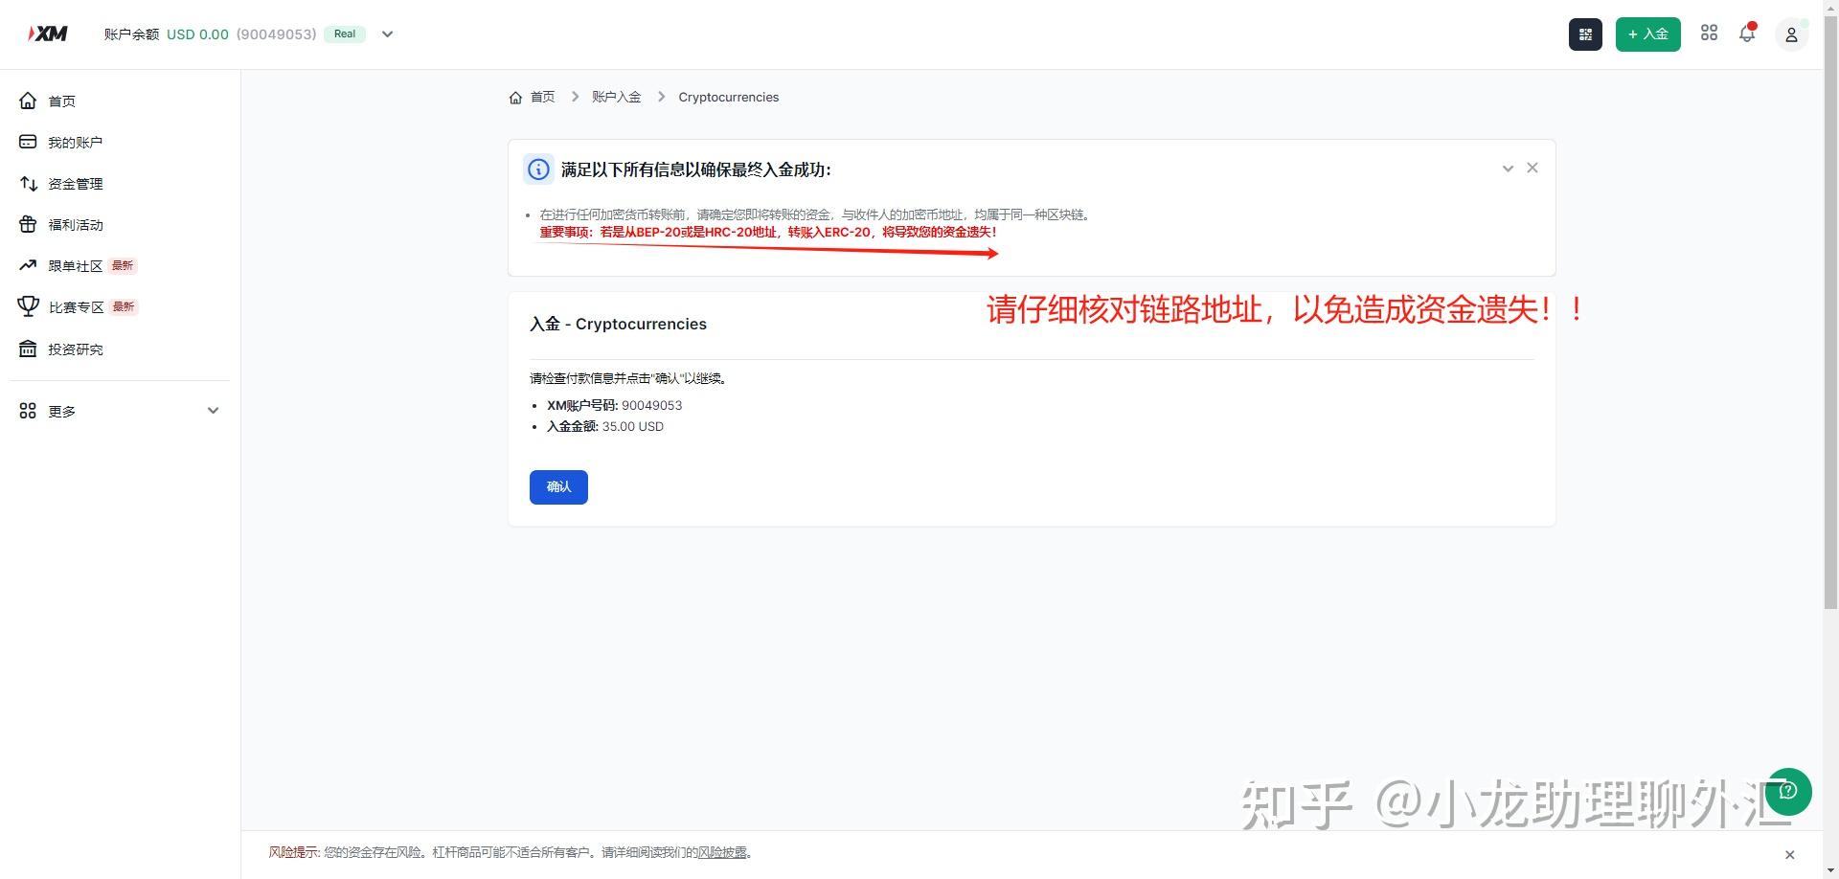Click the XM账户号码 90049053 line

pyautogui.click(x=614, y=405)
